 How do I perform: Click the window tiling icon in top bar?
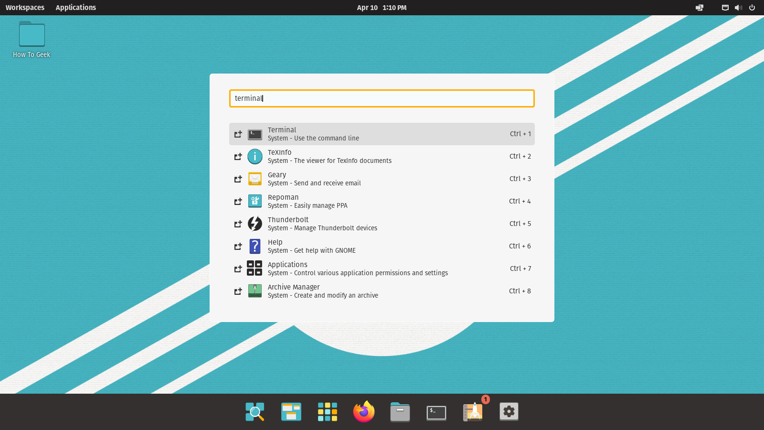pyautogui.click(x=700, y=8)
